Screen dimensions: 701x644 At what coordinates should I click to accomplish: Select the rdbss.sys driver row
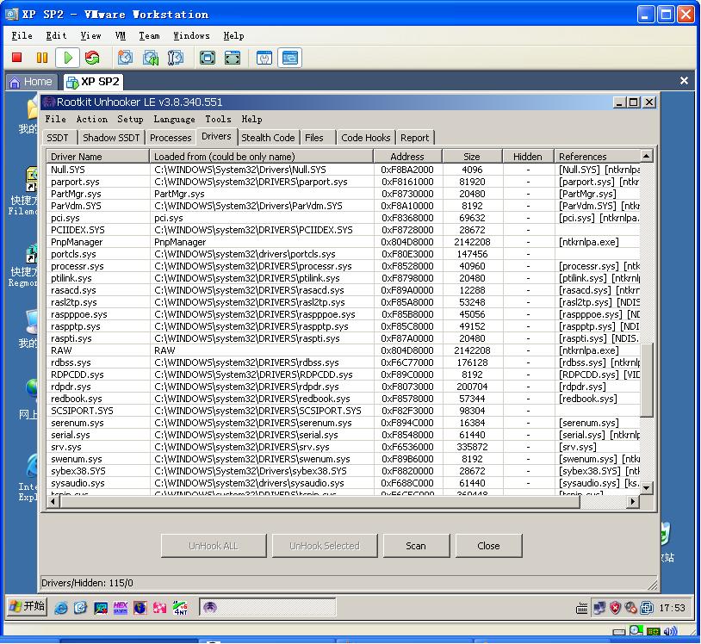pos(344,362)
